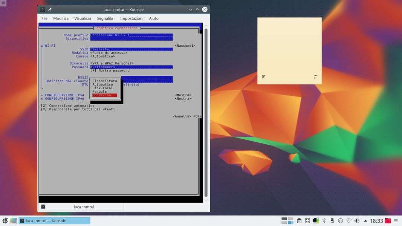
Task: Open the Sicurezza WPA e WPA2 Personal dropdown
Action: tap(112, 63)
